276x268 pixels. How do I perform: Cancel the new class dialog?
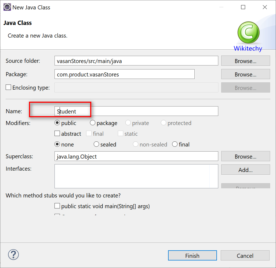click(x=245, y=256)
